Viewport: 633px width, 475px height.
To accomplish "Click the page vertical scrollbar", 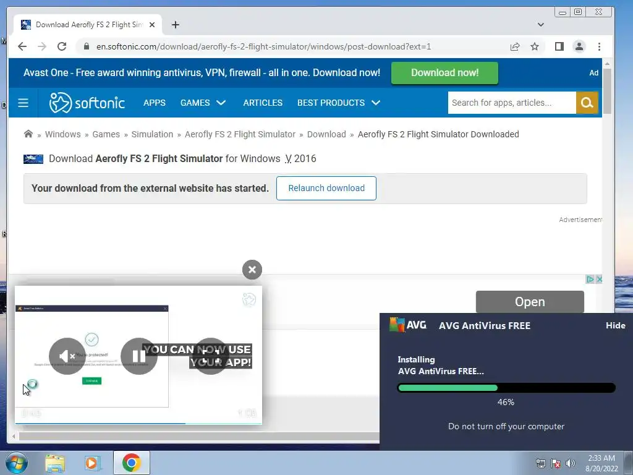I will tap(607, 91).
